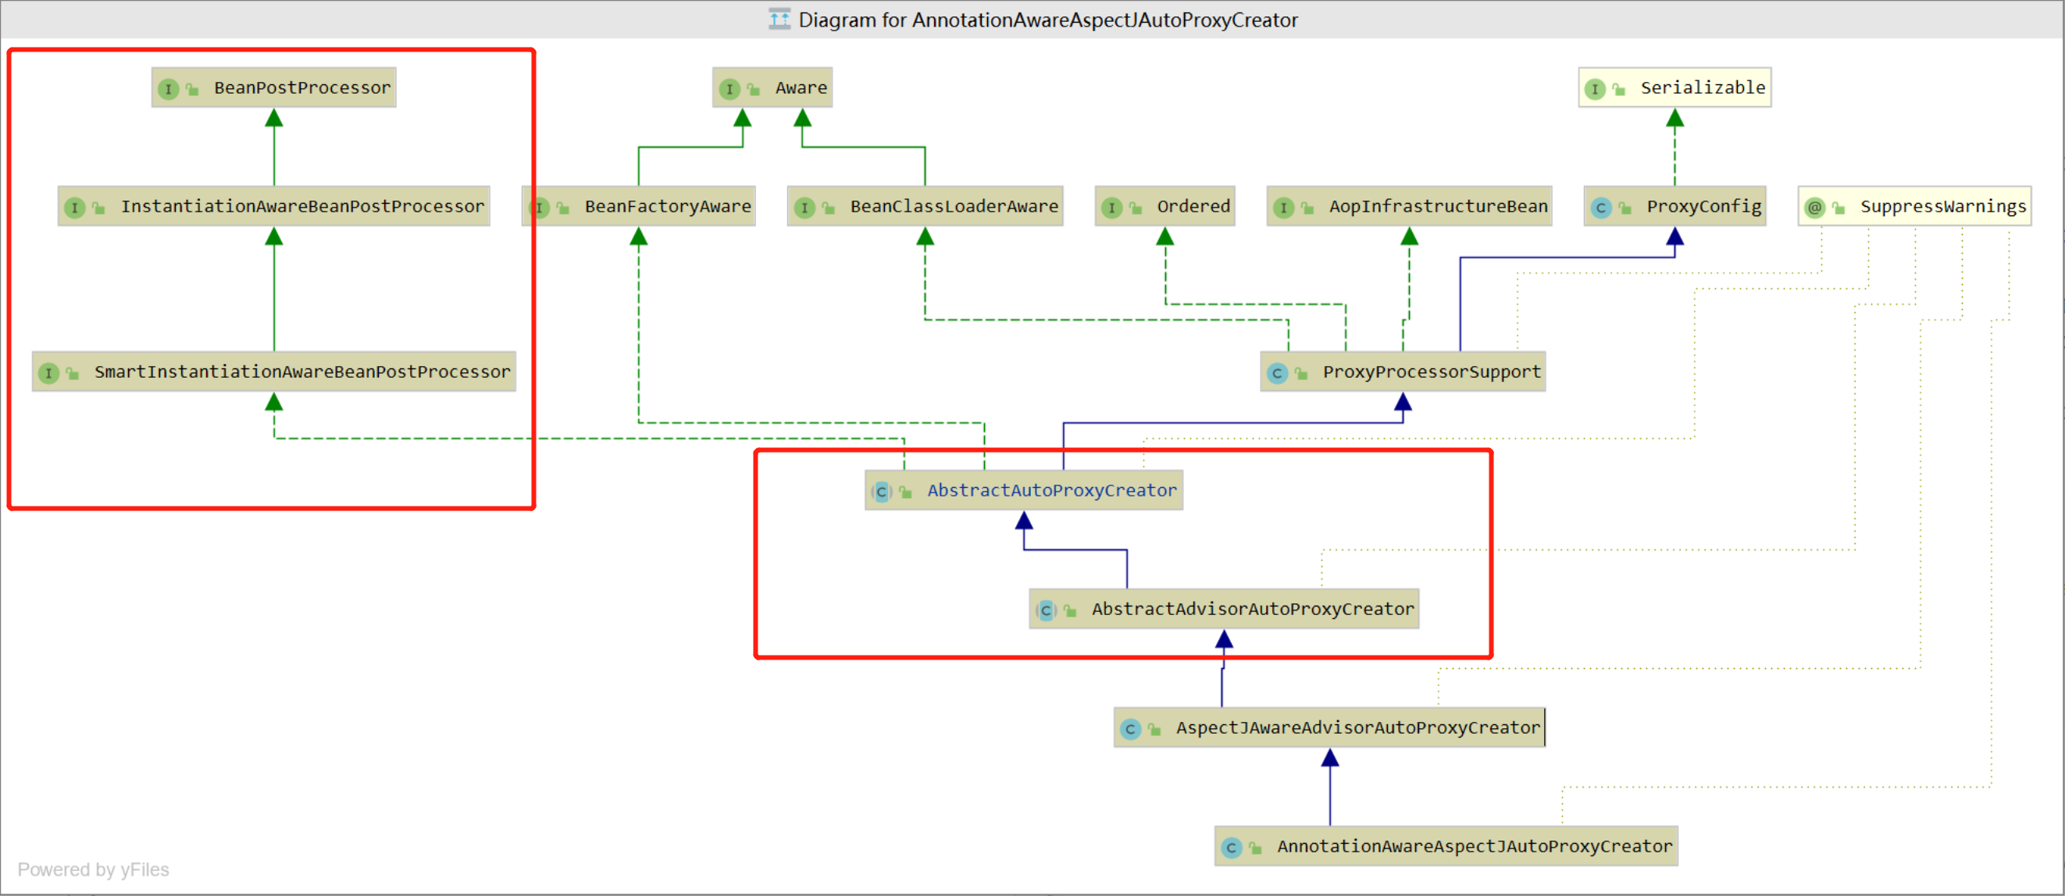The height and width of the screenshot is (896, 2065).
Task: Click the interface icon of InstantiationAwareBeanPostProcessor
Action: point(74,208)
